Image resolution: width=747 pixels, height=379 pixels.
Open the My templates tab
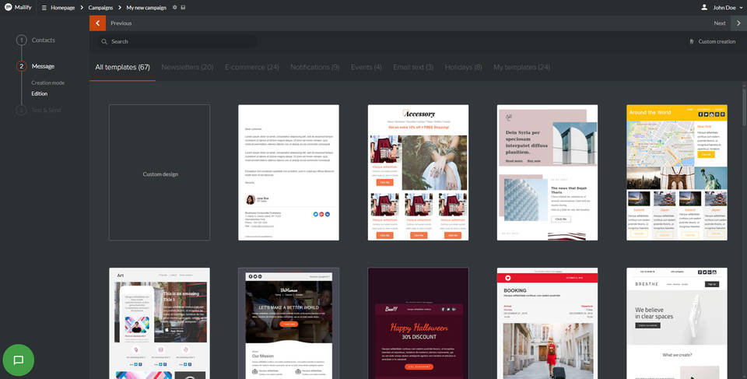[521, 67]
